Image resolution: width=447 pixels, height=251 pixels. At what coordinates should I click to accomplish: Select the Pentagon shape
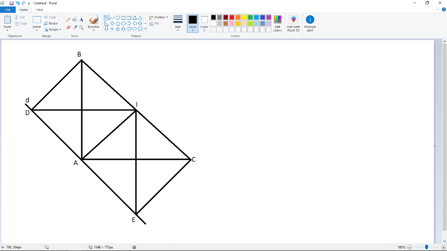click(x=118, y=24)
